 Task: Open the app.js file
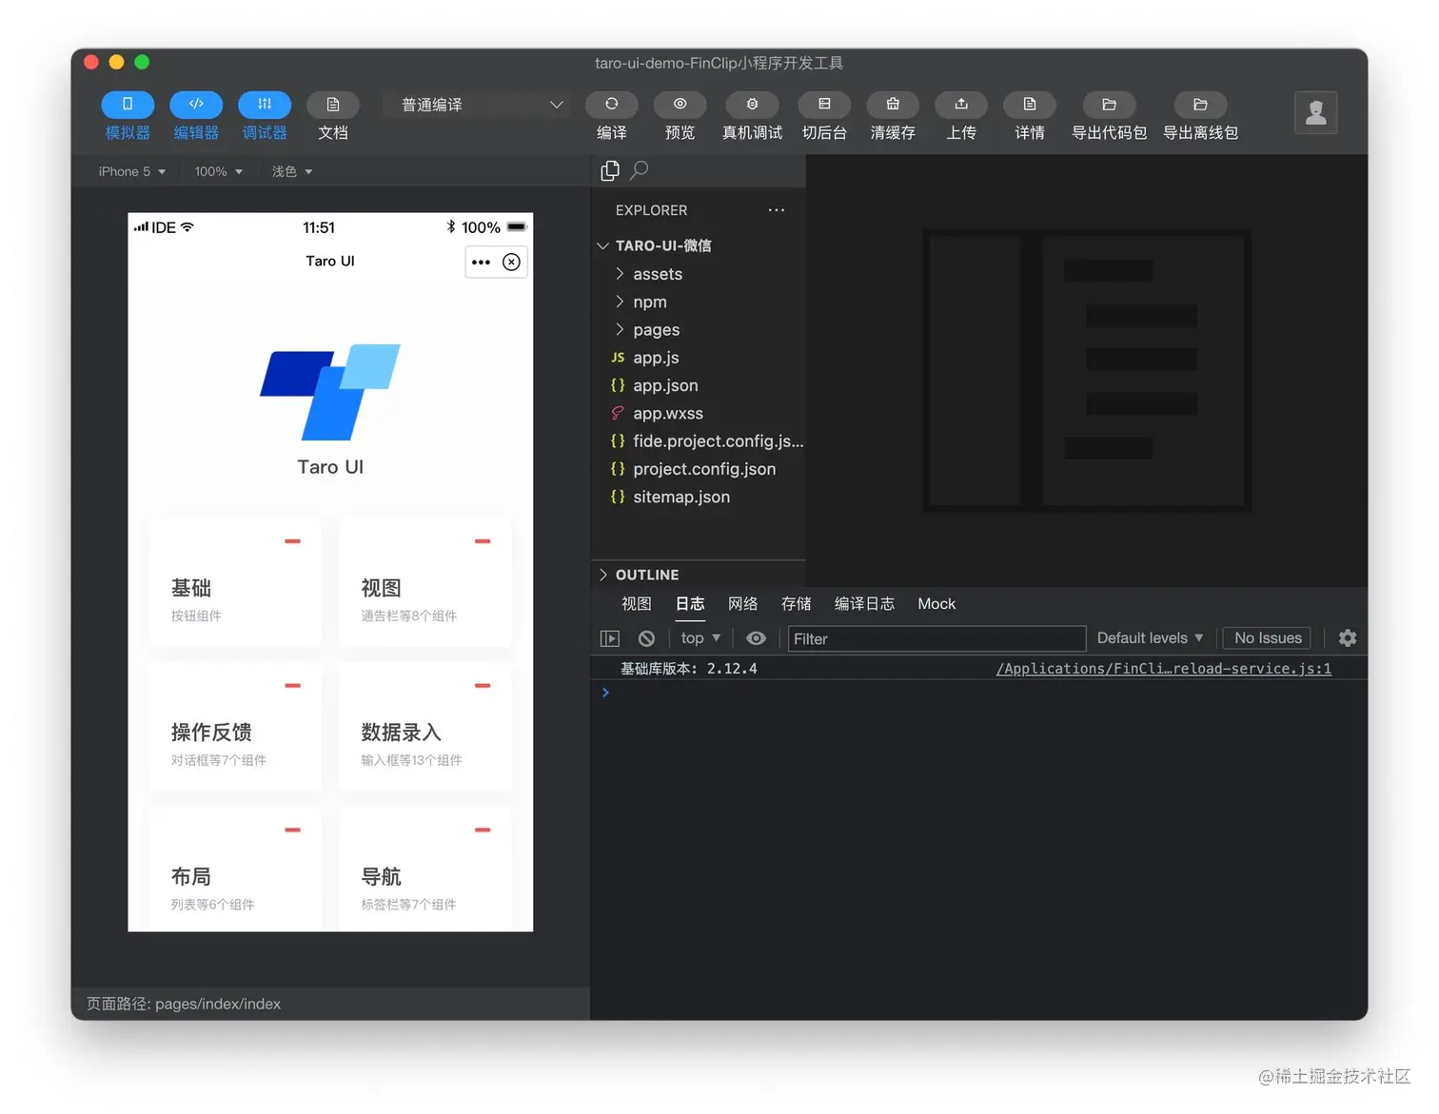pyautogui.click(x=699, y=358)
